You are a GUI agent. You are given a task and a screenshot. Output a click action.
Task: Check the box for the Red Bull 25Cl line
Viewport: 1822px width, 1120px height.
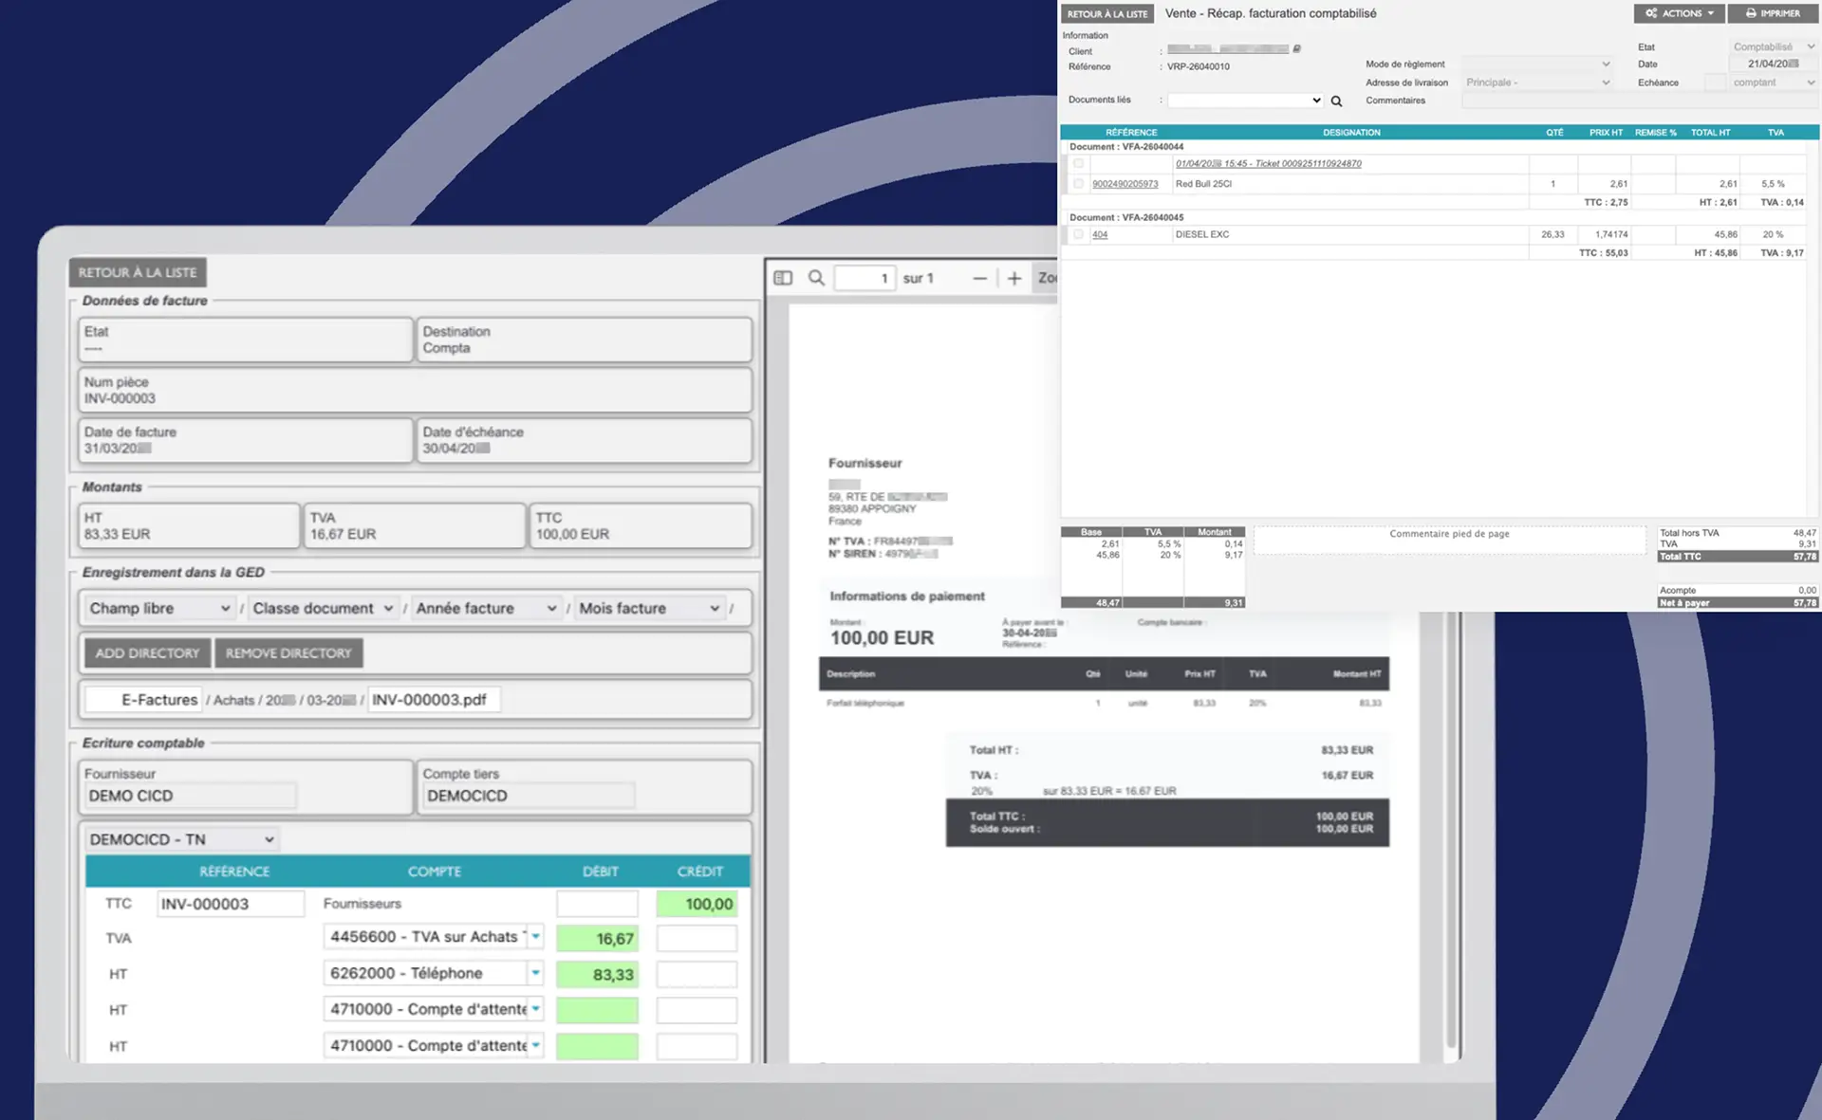1078,183
